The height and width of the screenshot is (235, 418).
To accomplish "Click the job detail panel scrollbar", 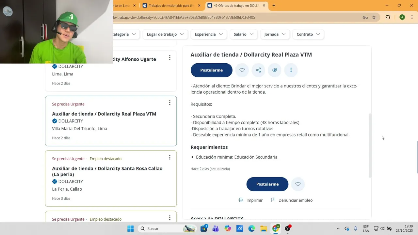I will tap(370, 146).
